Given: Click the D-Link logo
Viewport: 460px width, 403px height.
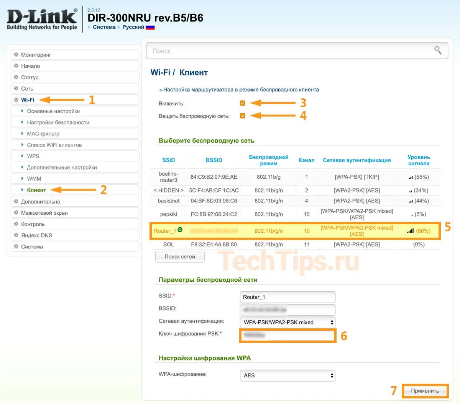Looking at the screenshot, I should click(x=42, y=19).
